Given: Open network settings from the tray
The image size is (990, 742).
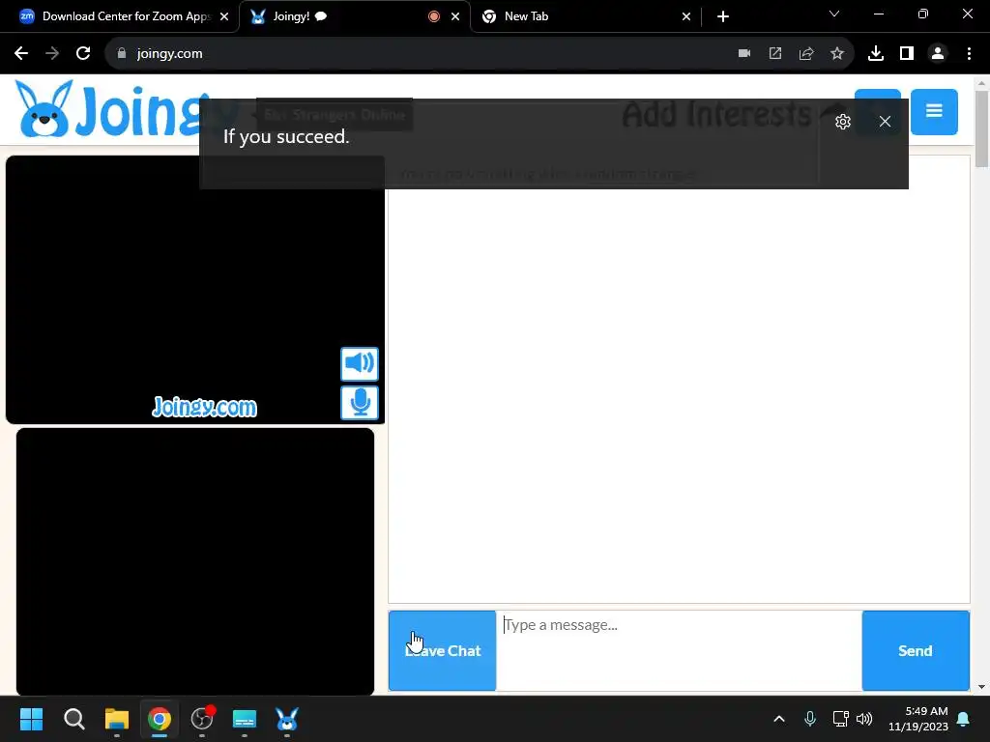Looking at the screenshot, I should (x=840, y=719).
